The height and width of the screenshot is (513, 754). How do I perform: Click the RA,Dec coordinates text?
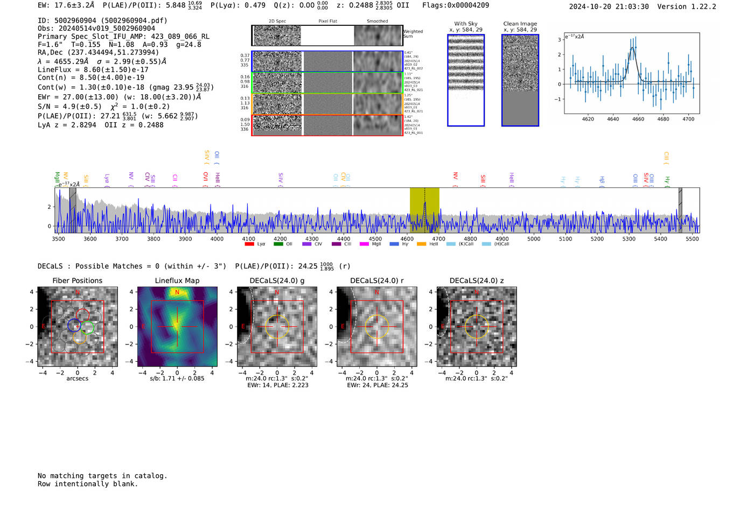[x=99, y=52]
